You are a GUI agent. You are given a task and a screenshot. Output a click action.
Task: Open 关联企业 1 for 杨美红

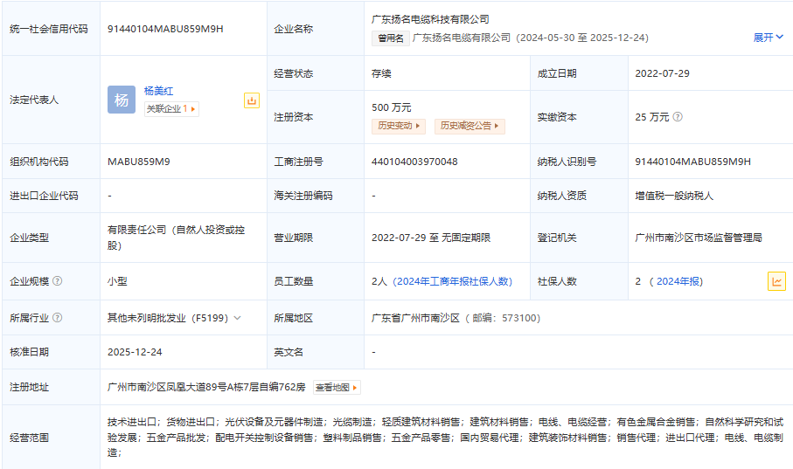(x=171, y=108)
